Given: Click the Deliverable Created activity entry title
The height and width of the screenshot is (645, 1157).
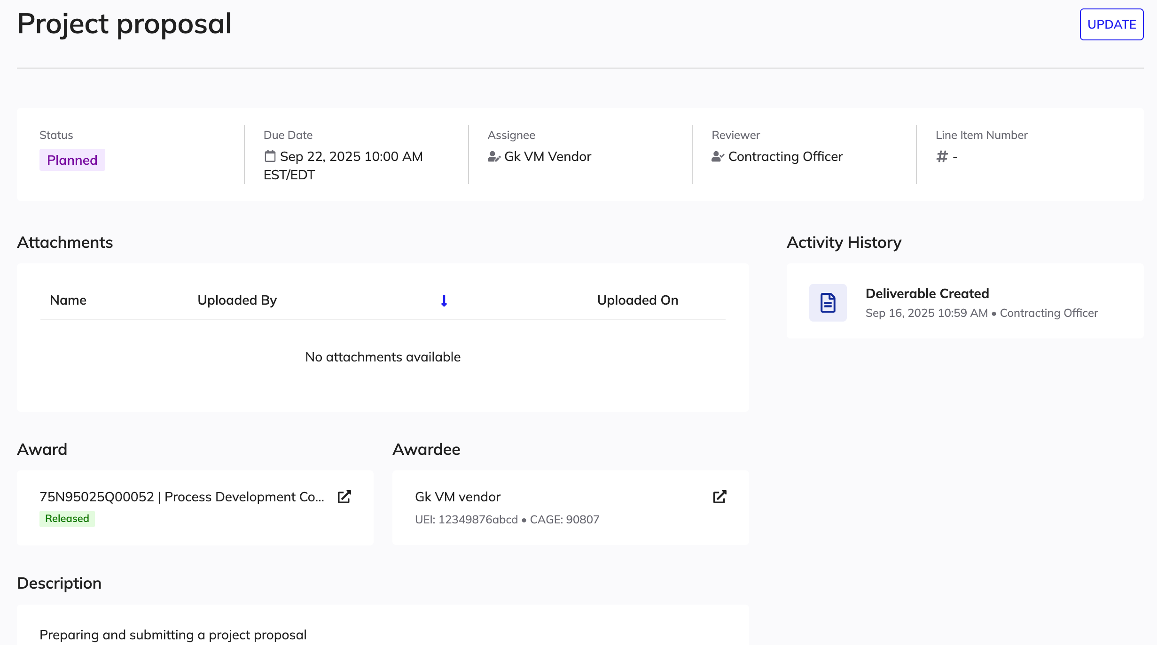Looking at the screenshot, I should pos(927,293).
